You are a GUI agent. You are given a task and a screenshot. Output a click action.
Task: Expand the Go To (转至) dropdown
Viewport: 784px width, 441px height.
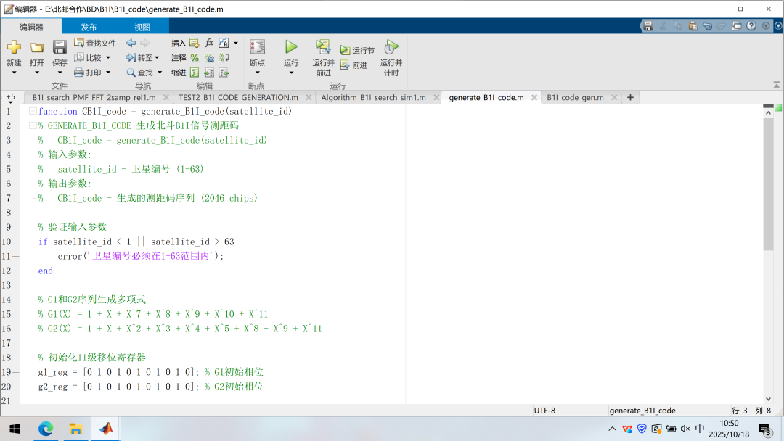coord(158,58)
